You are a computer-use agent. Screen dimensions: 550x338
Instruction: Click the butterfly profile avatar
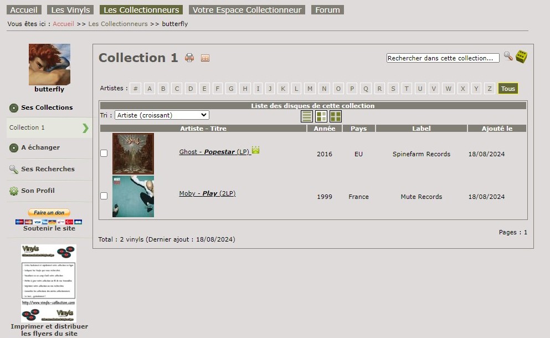click(49, 64)
